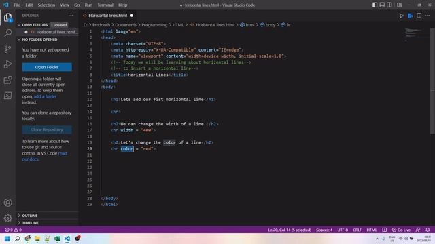Open the Source Control view
The width and height of the screenshot is (435, 244).
click(7, 49)
